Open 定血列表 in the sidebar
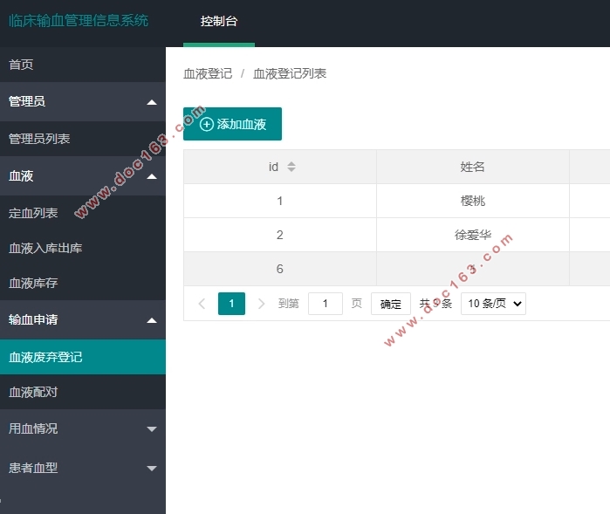Viewport: 610px width, 514px height. 83,213
